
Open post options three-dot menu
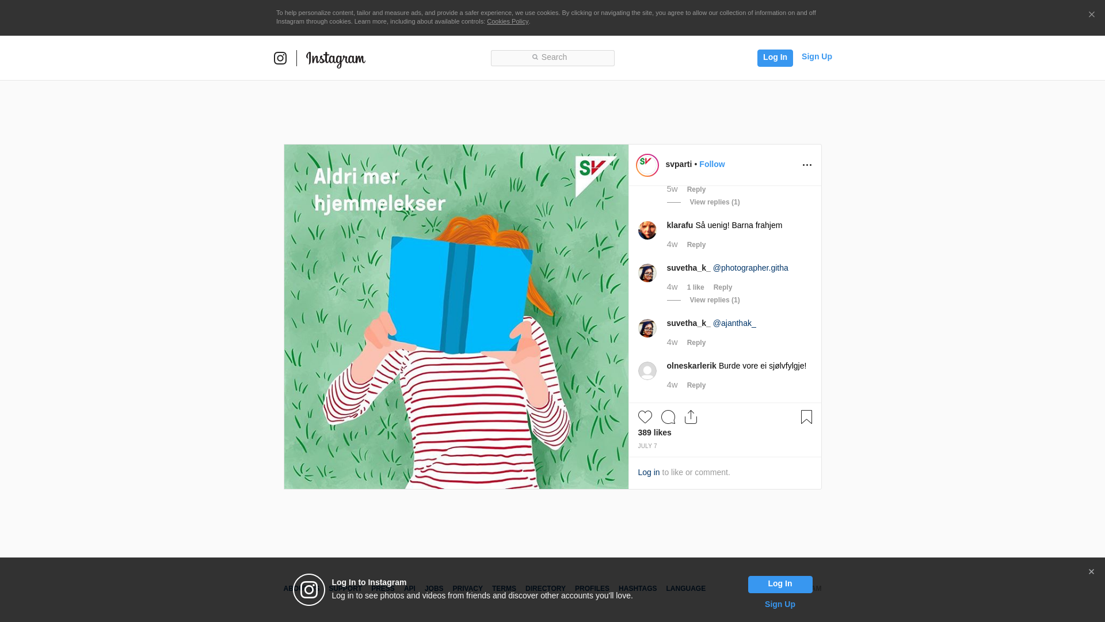point(807,165)
